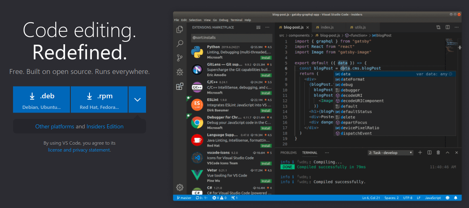Open license and privacy statement link

tap(79, 150)
